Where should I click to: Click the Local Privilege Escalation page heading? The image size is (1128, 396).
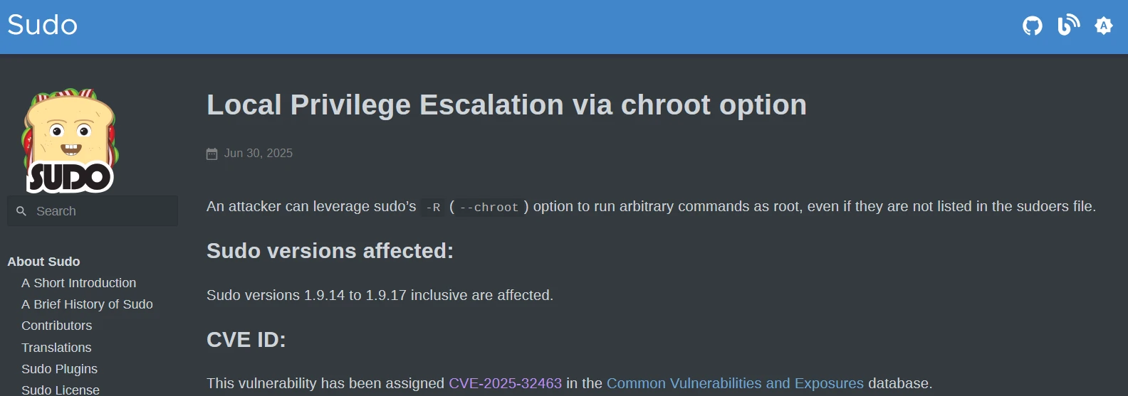click(506, 105)
